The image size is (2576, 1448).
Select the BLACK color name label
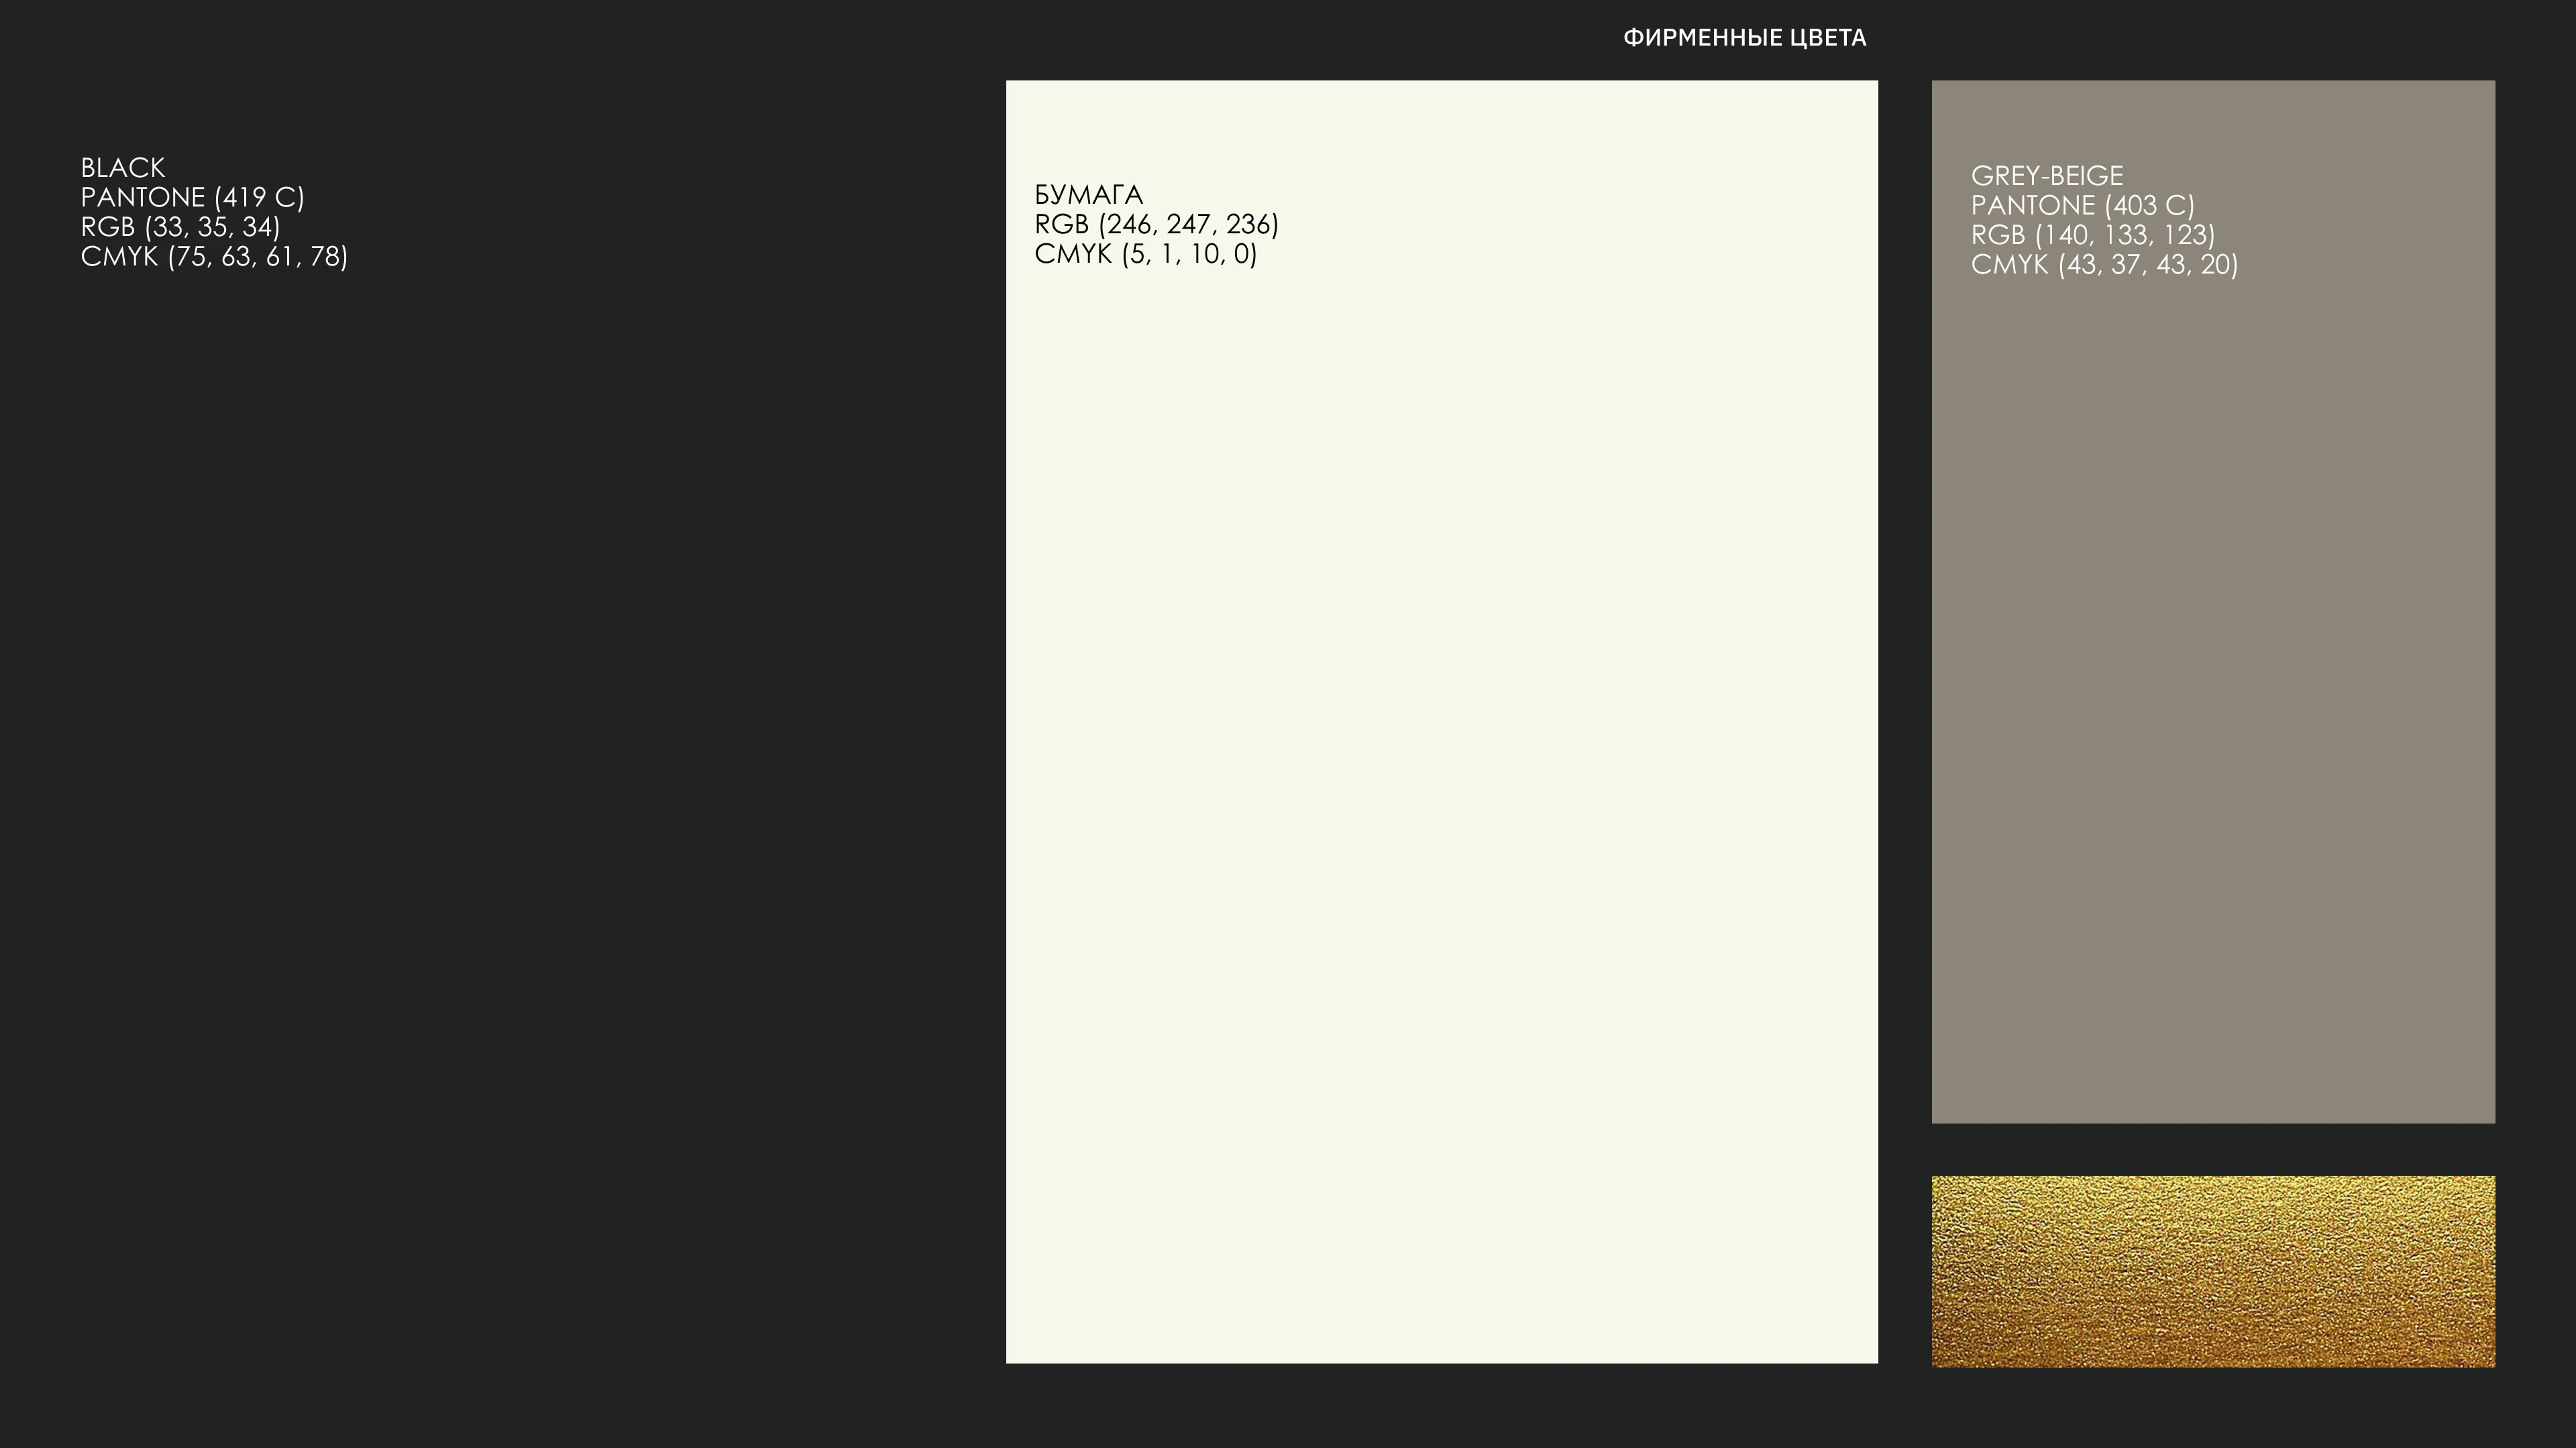coord(123,168)
